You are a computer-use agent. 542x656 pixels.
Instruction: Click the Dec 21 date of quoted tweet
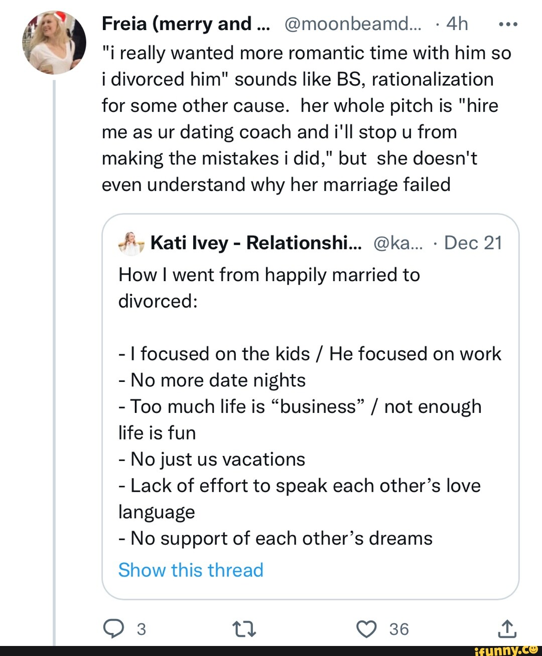point(473,243)
